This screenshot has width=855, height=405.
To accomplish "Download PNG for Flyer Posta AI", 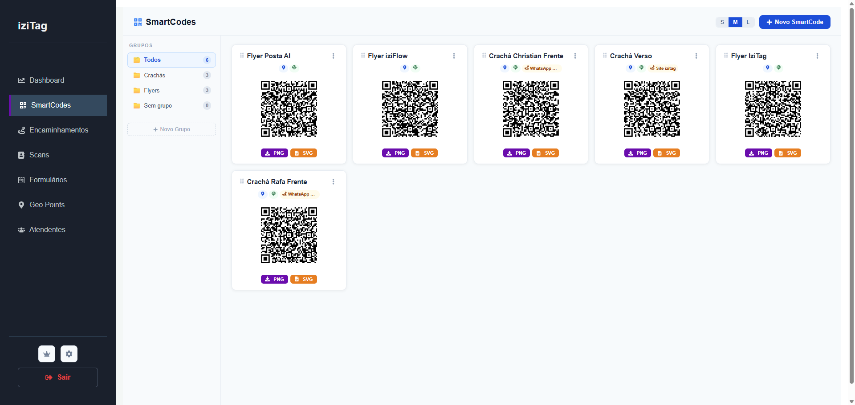I will pyautogui.click(x=274, y=153).
